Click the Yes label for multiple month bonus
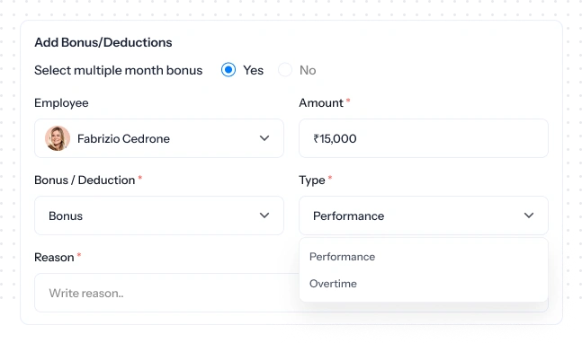This screenshot has width=582, height=343. 253,70
